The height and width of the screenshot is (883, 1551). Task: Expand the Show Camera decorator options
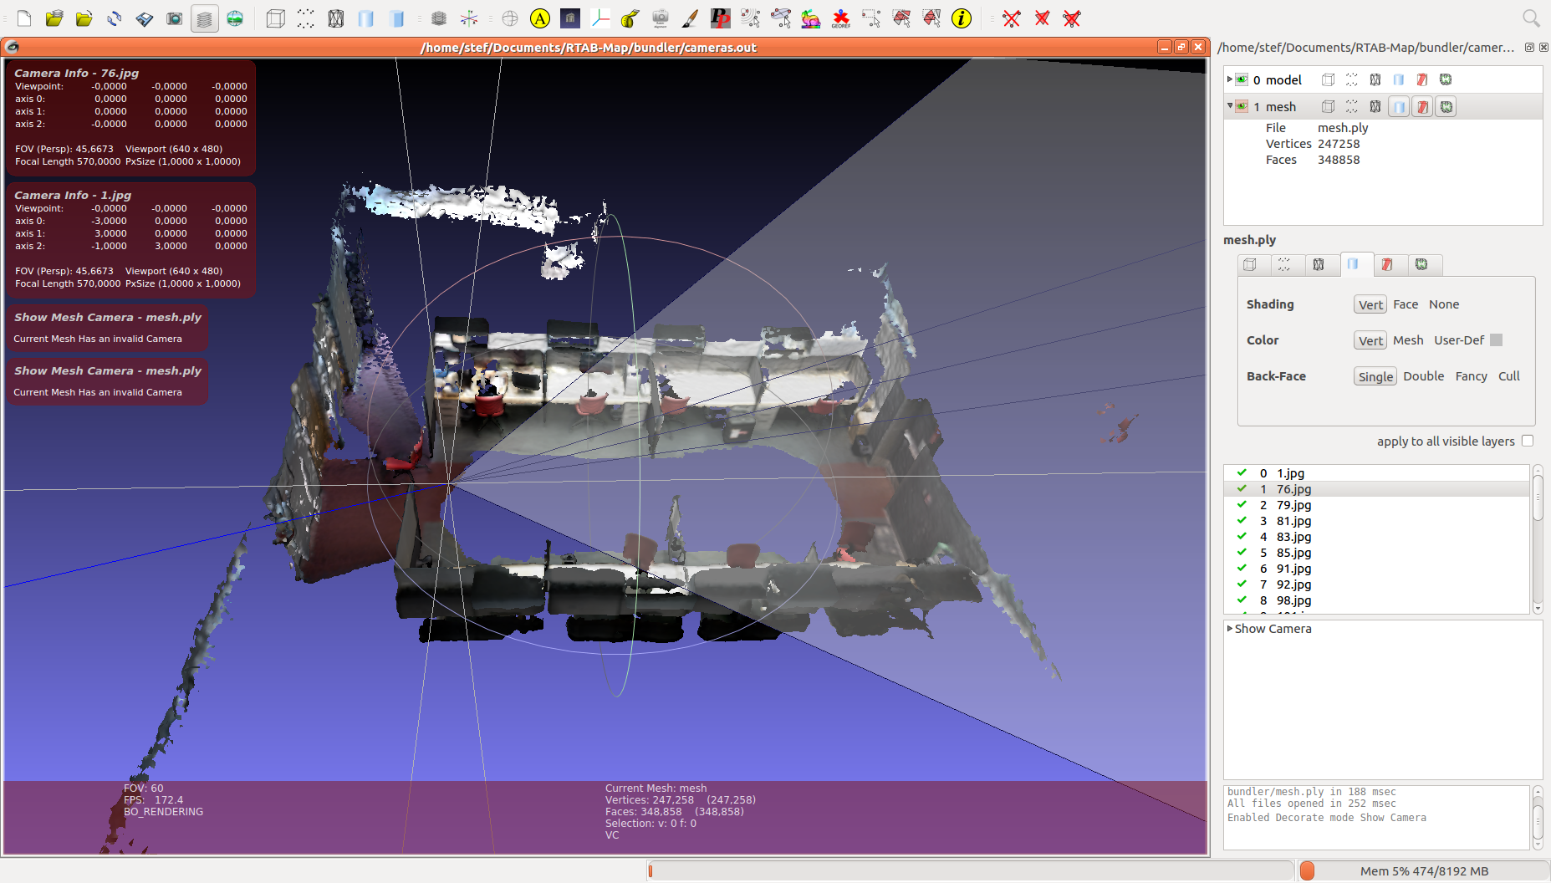[1230, 629]
